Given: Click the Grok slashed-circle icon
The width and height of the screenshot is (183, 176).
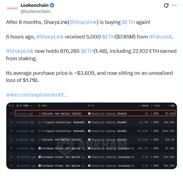Looking at the screenshot, I should click(x=166, y=5).
